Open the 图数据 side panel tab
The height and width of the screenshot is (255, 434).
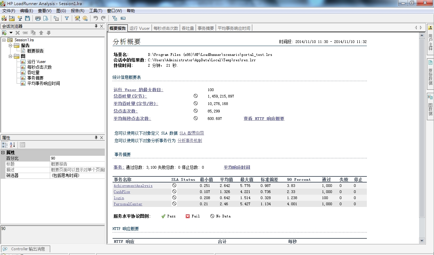pos(430,106)
